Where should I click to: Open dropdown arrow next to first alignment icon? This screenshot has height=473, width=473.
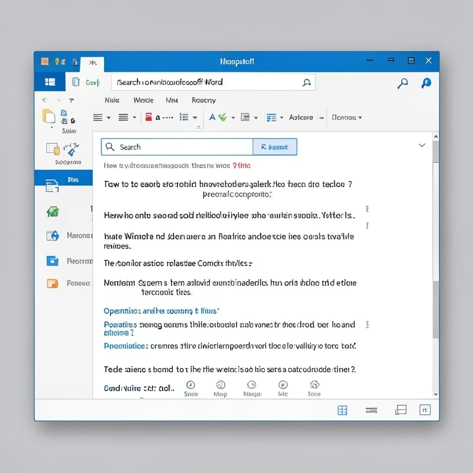click(x=109, y=118)
